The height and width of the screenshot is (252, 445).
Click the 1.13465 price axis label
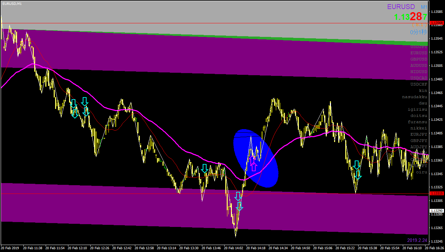(x=437, y=93)
